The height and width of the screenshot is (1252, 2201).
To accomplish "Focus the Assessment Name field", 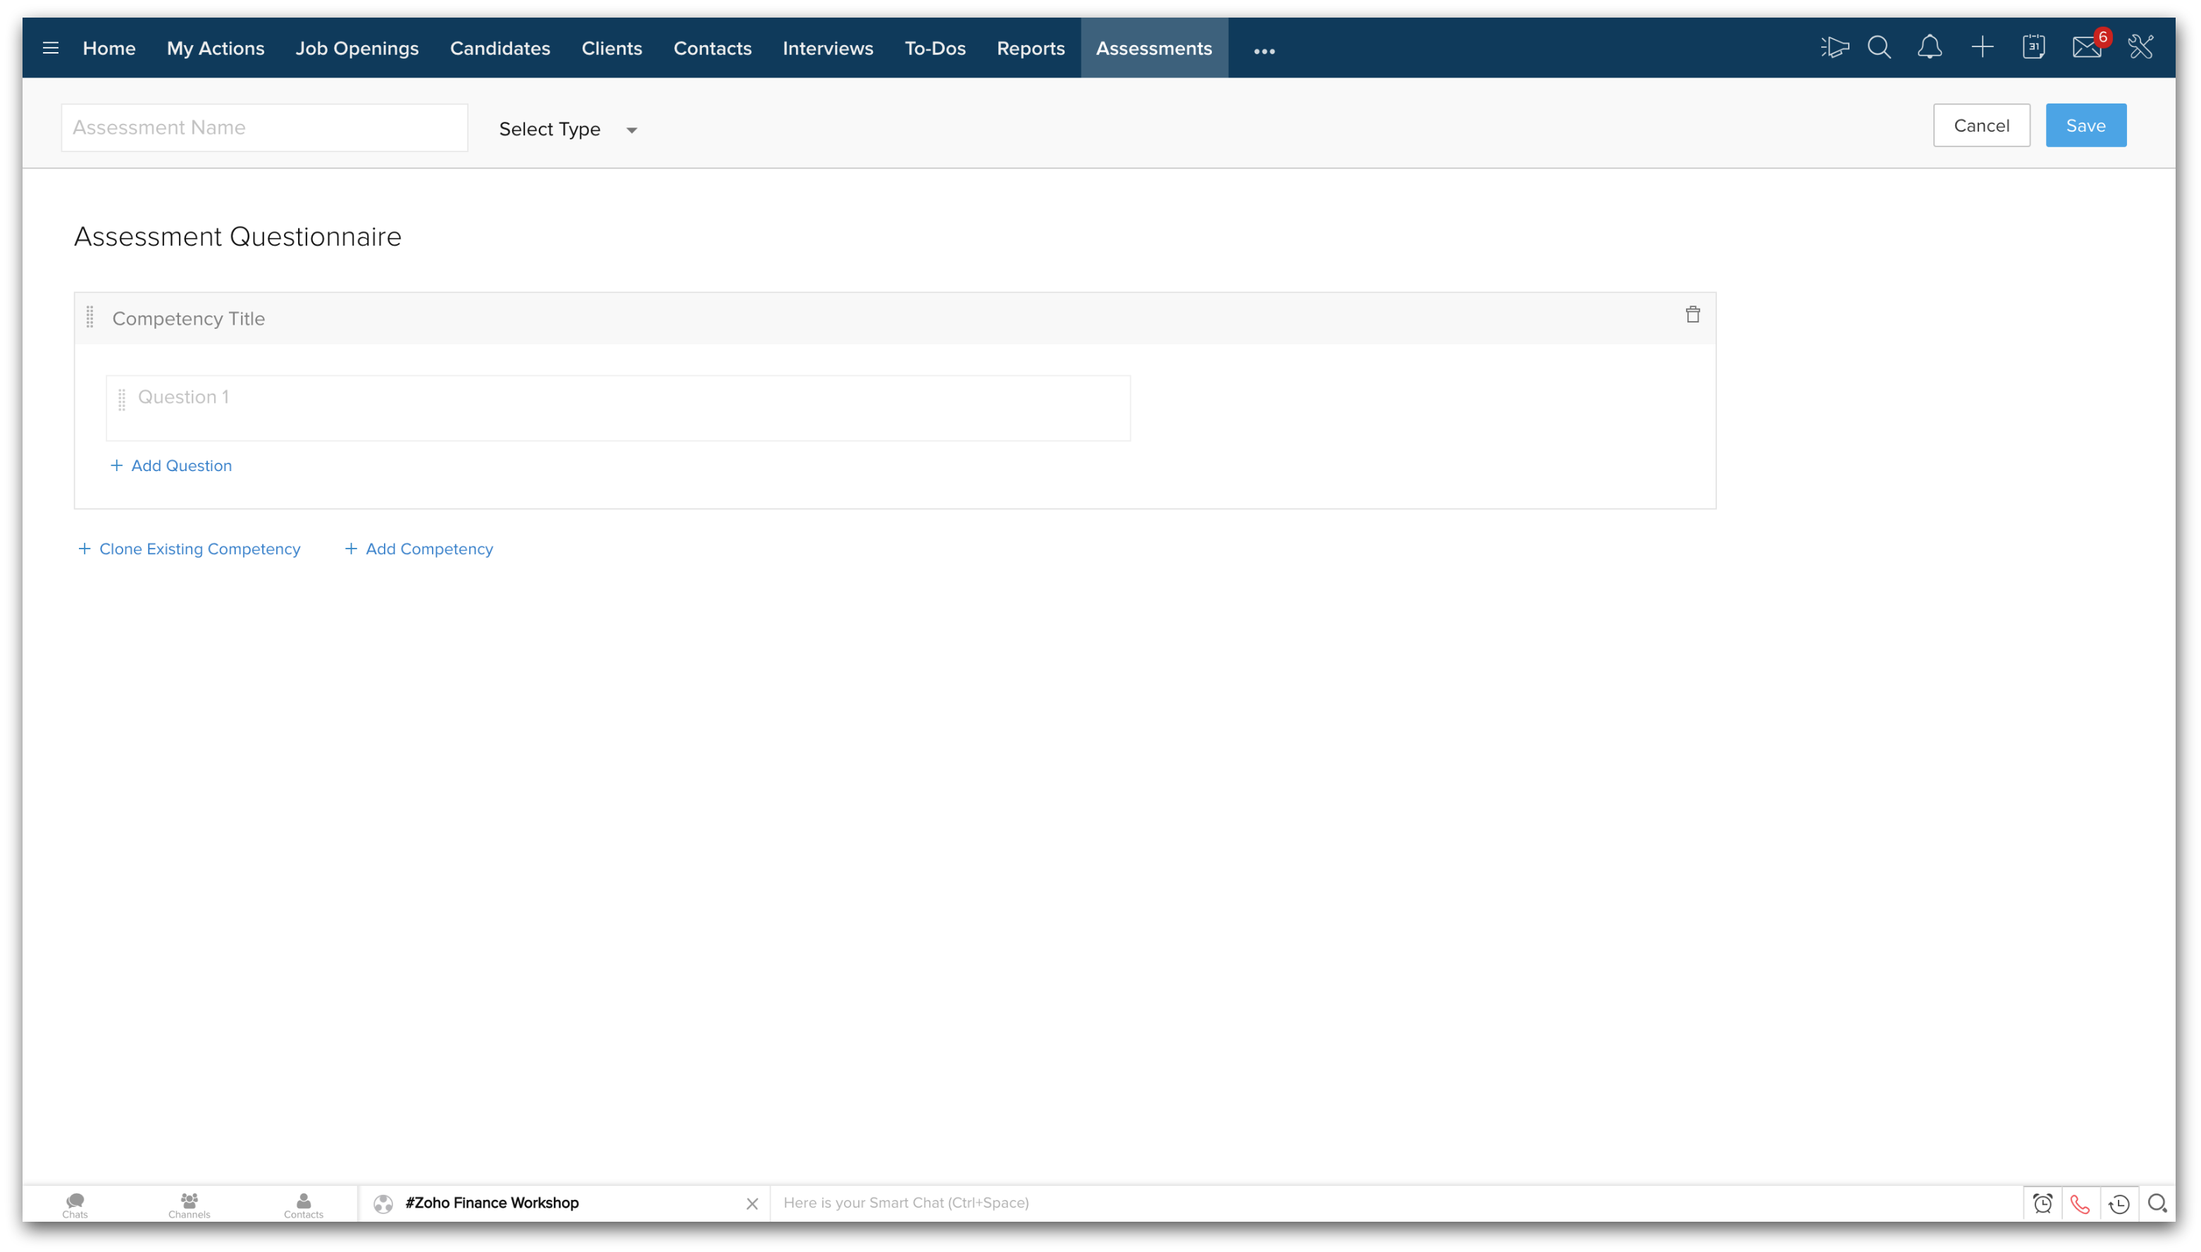I will tap(264, 127).
